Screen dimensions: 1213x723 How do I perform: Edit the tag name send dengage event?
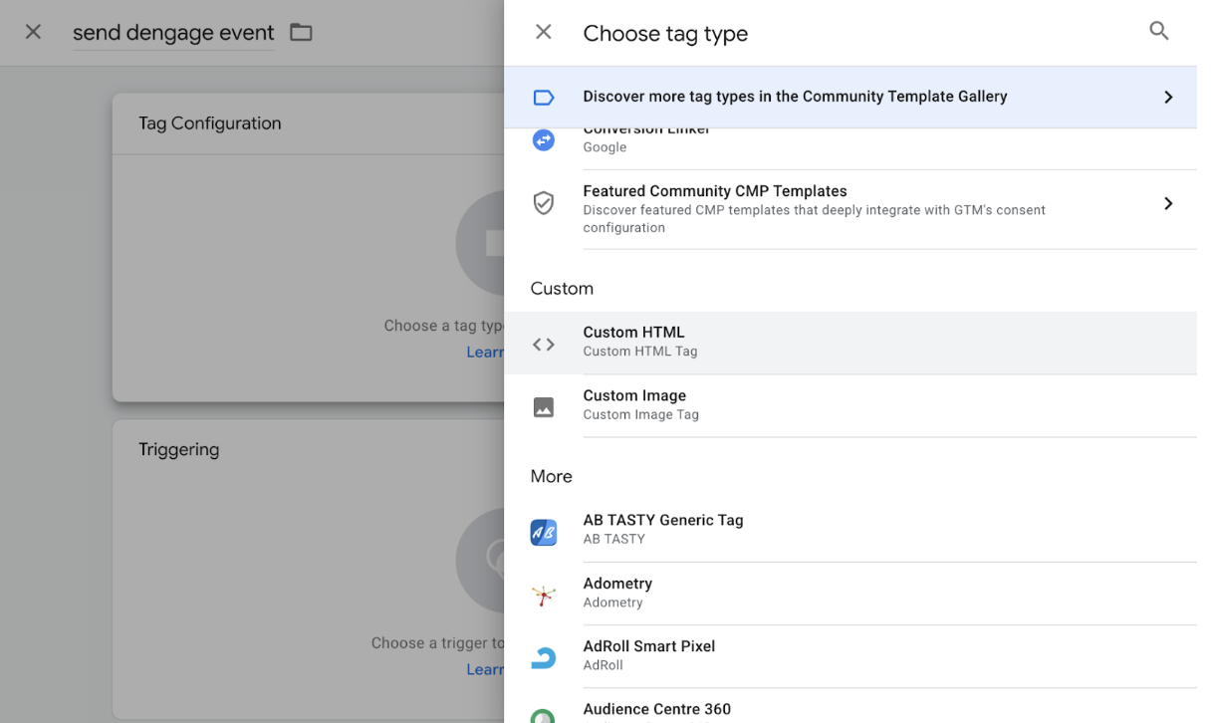pyautogui.click(x=173, y=33)
